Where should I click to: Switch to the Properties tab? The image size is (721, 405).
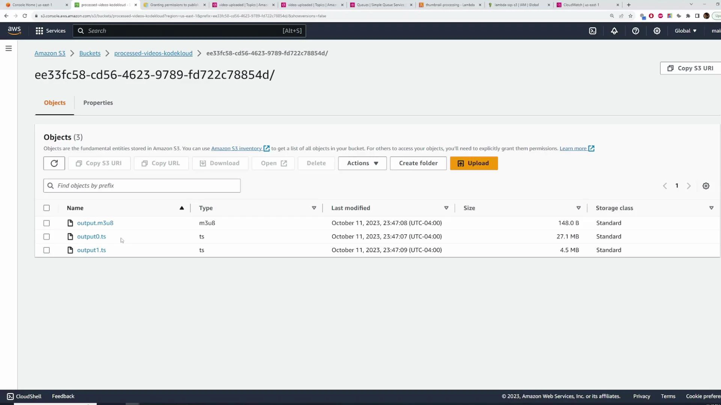point(98,102)
